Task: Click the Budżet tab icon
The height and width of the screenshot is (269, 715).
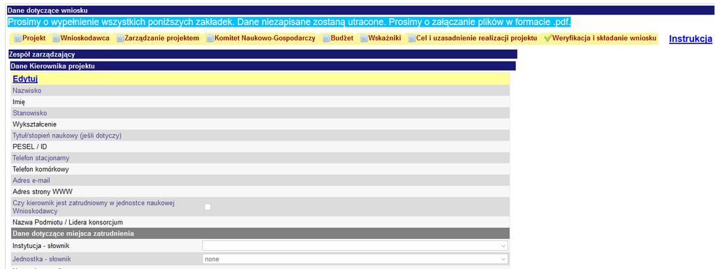Action: tap(326, 38)
